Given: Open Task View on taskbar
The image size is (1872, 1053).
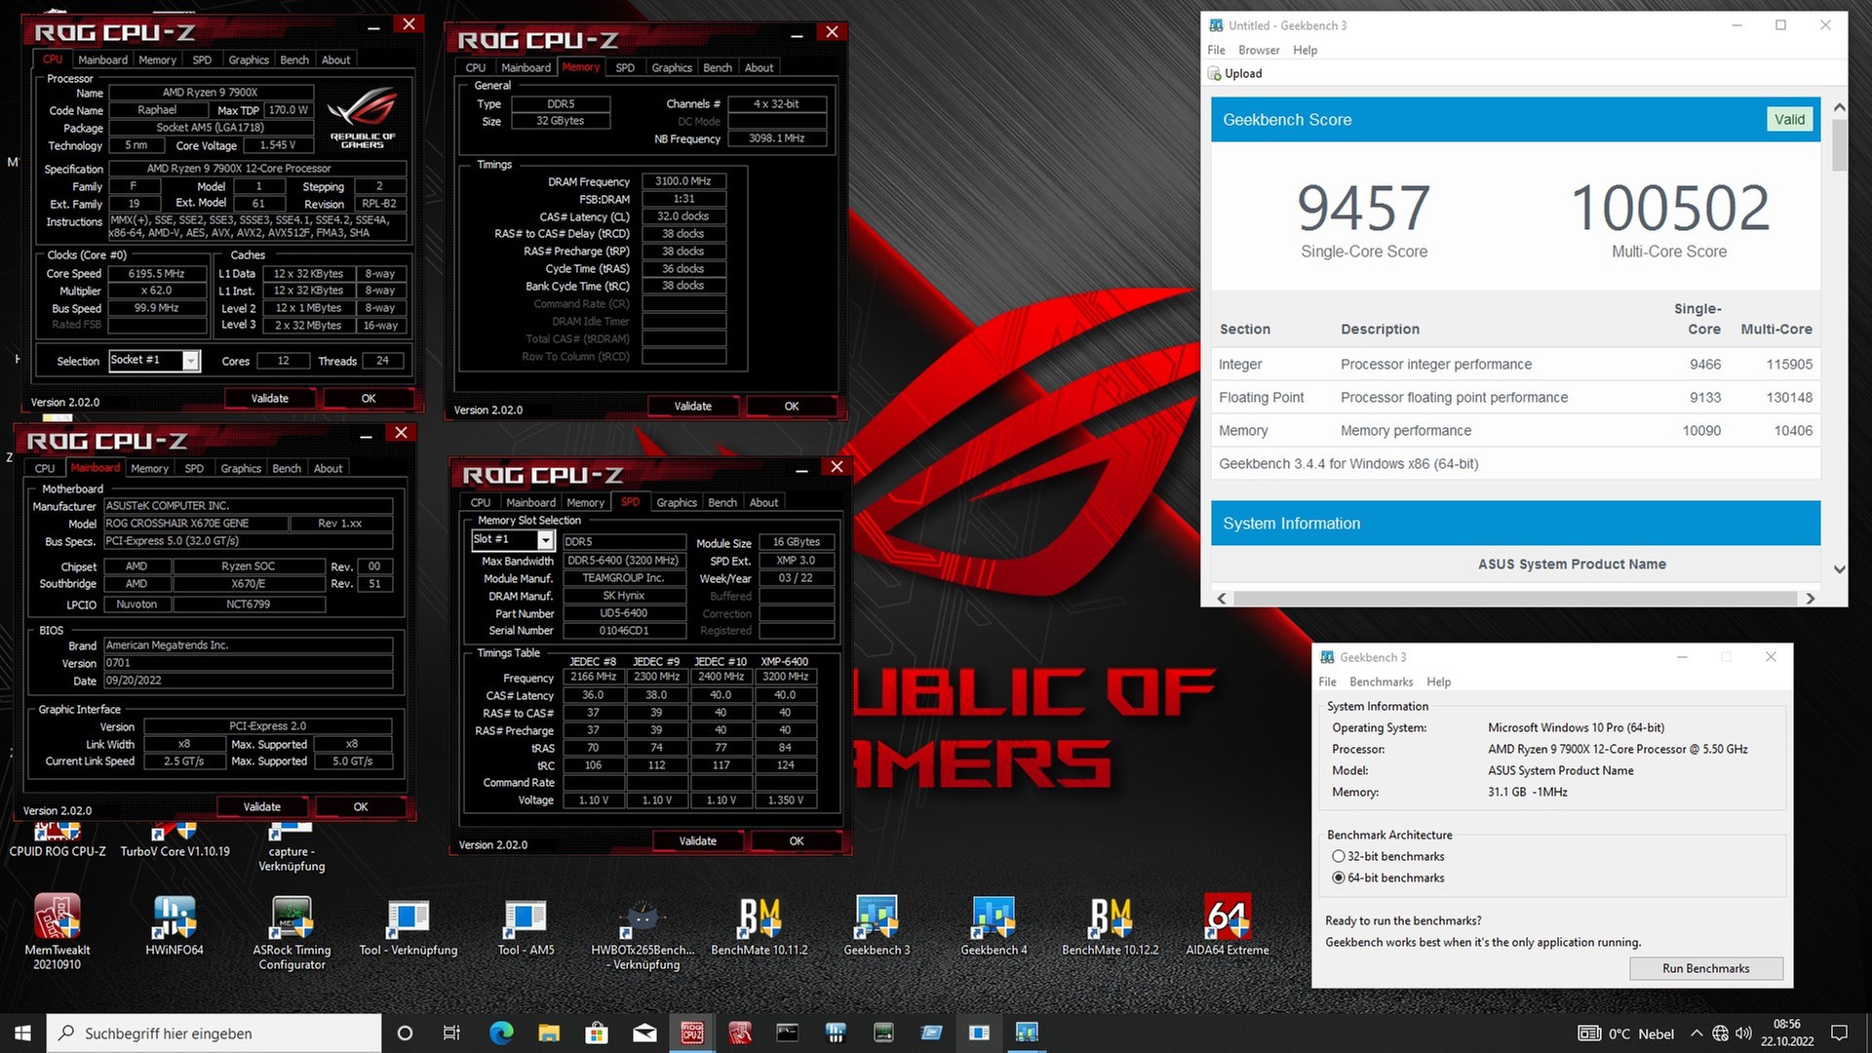Looking at the screenshot, I should pos(451,1033).
